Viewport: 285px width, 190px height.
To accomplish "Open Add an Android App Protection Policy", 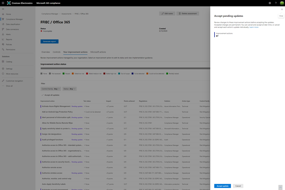I will pyautogui.click(x=57, y=112).
